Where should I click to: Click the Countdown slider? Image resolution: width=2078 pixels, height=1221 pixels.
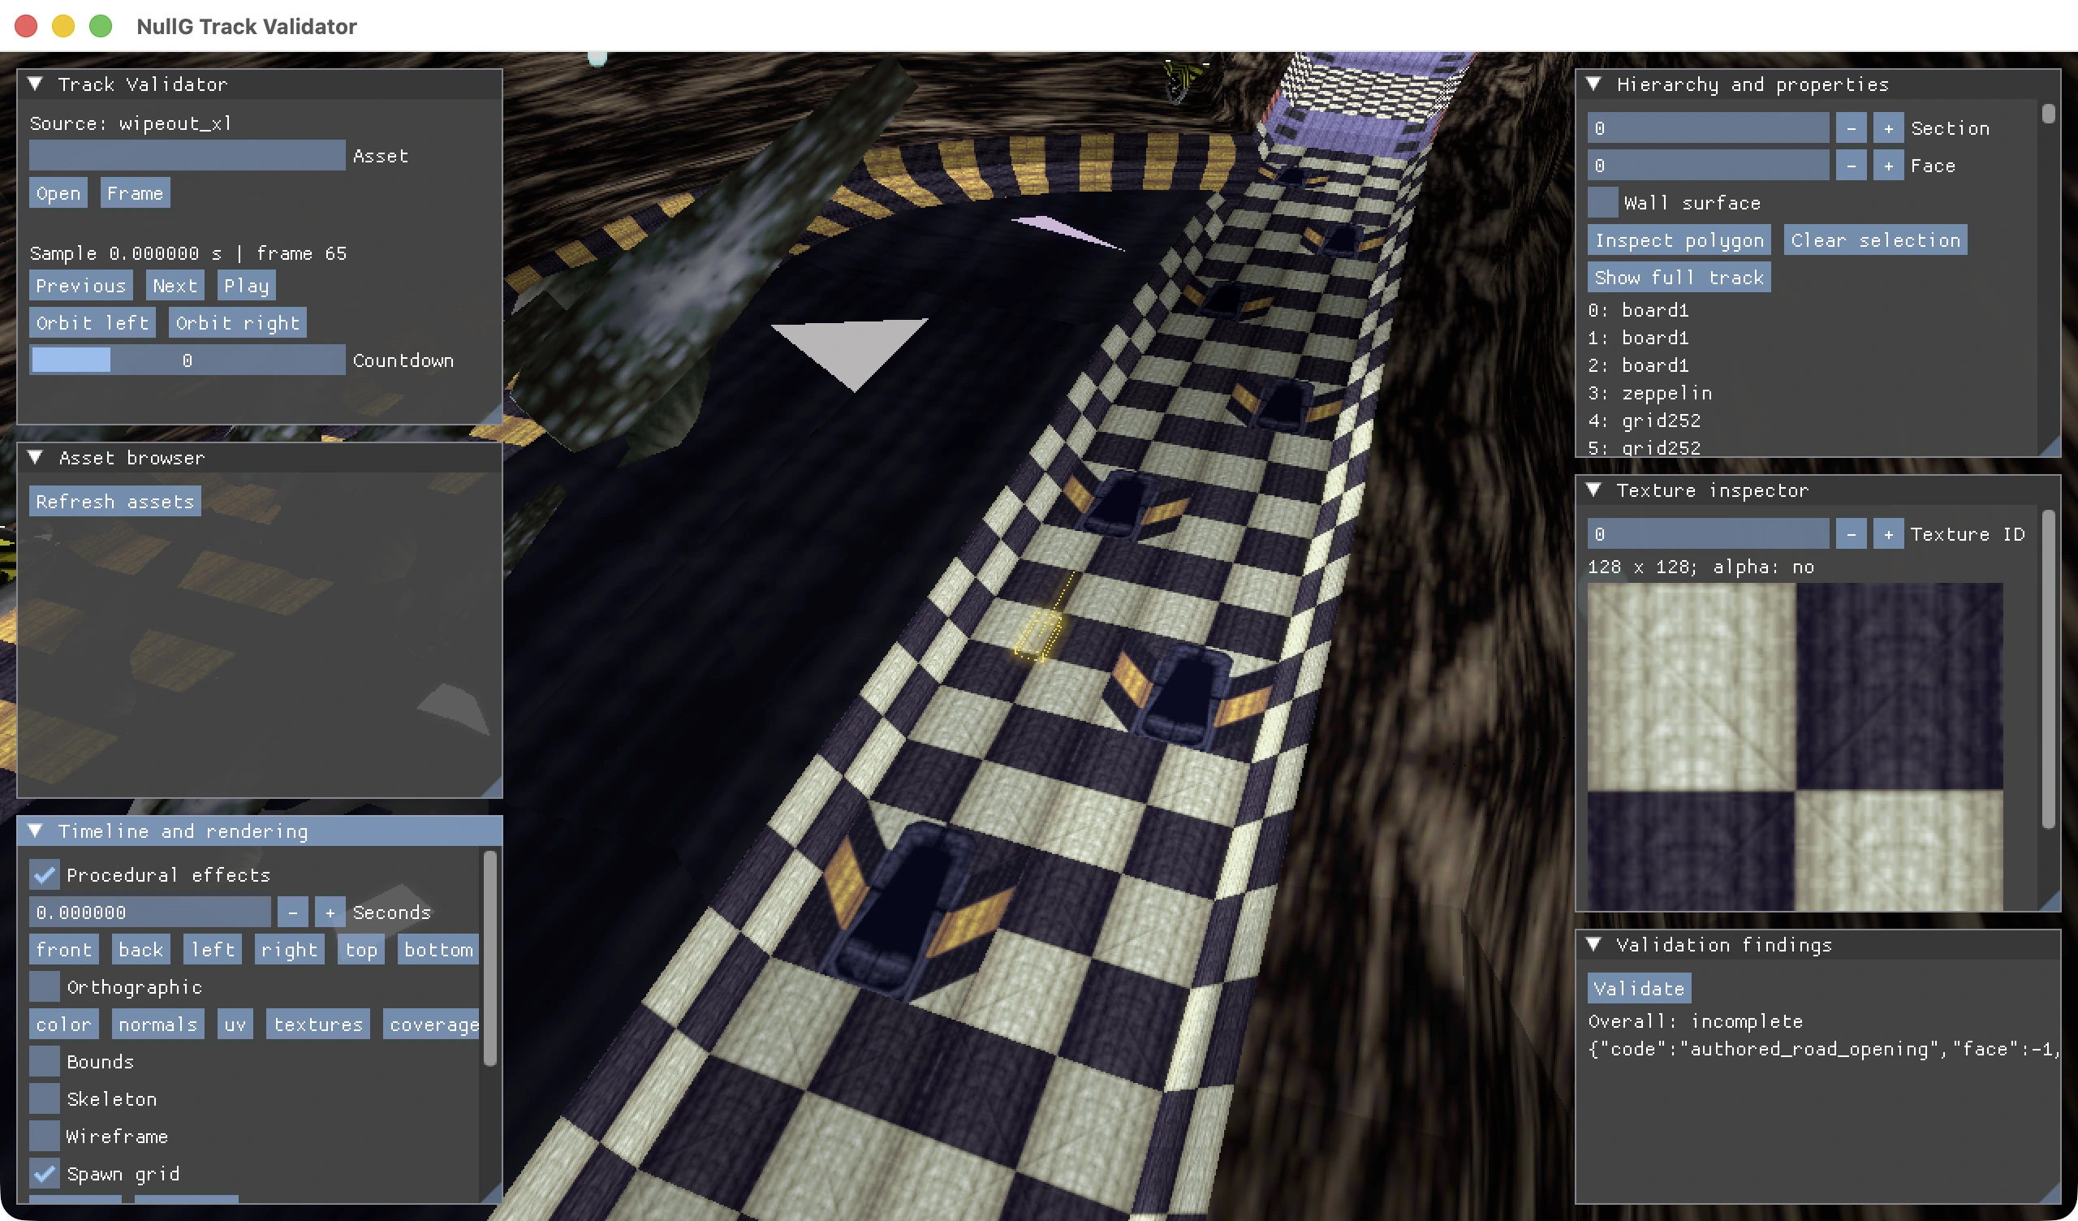188,360
